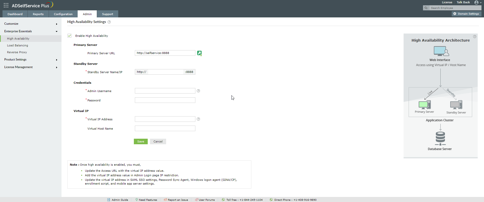Click the License link at top
The height and width of the screenshot is (202, 484).
click(x=447, y=2)
